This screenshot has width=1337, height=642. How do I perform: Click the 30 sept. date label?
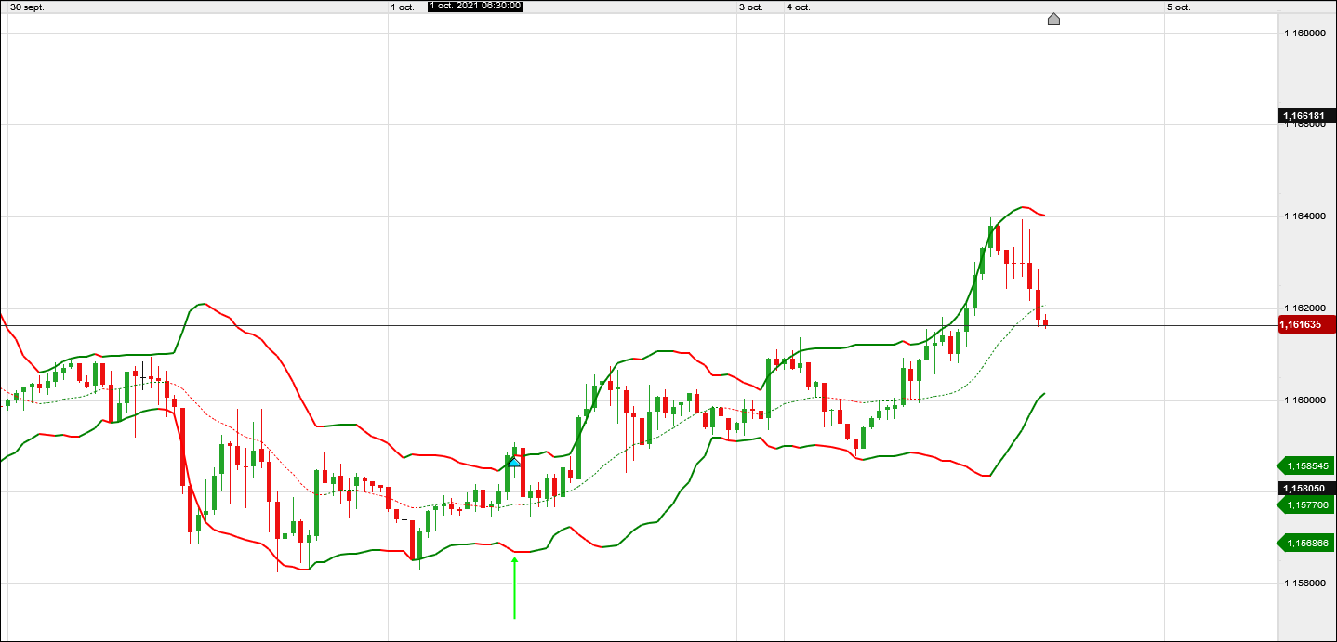[x=27, y=7]
